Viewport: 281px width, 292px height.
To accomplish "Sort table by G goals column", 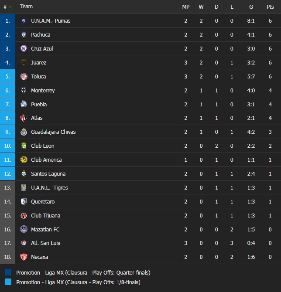I will pos(251,7).
